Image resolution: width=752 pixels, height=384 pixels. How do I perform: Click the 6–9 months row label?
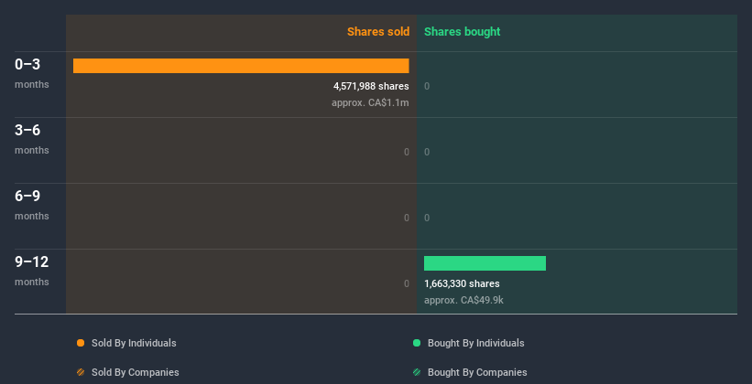point(32,205)
